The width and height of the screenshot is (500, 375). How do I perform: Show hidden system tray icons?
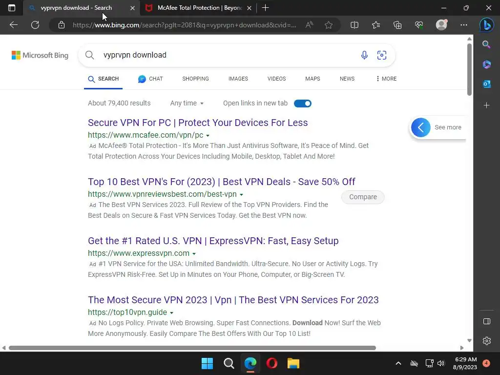click(398, 363)
